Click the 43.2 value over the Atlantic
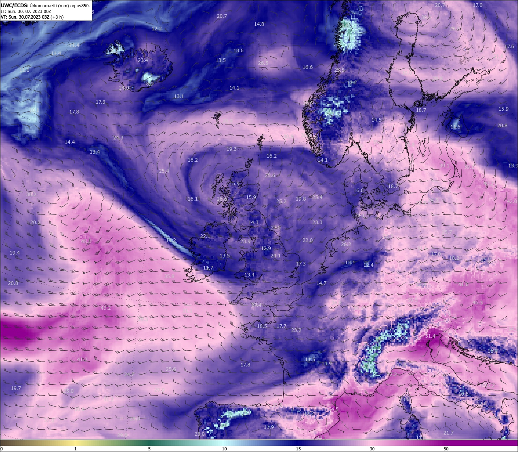This screenshot has height=452, width=518. [106, 308]
